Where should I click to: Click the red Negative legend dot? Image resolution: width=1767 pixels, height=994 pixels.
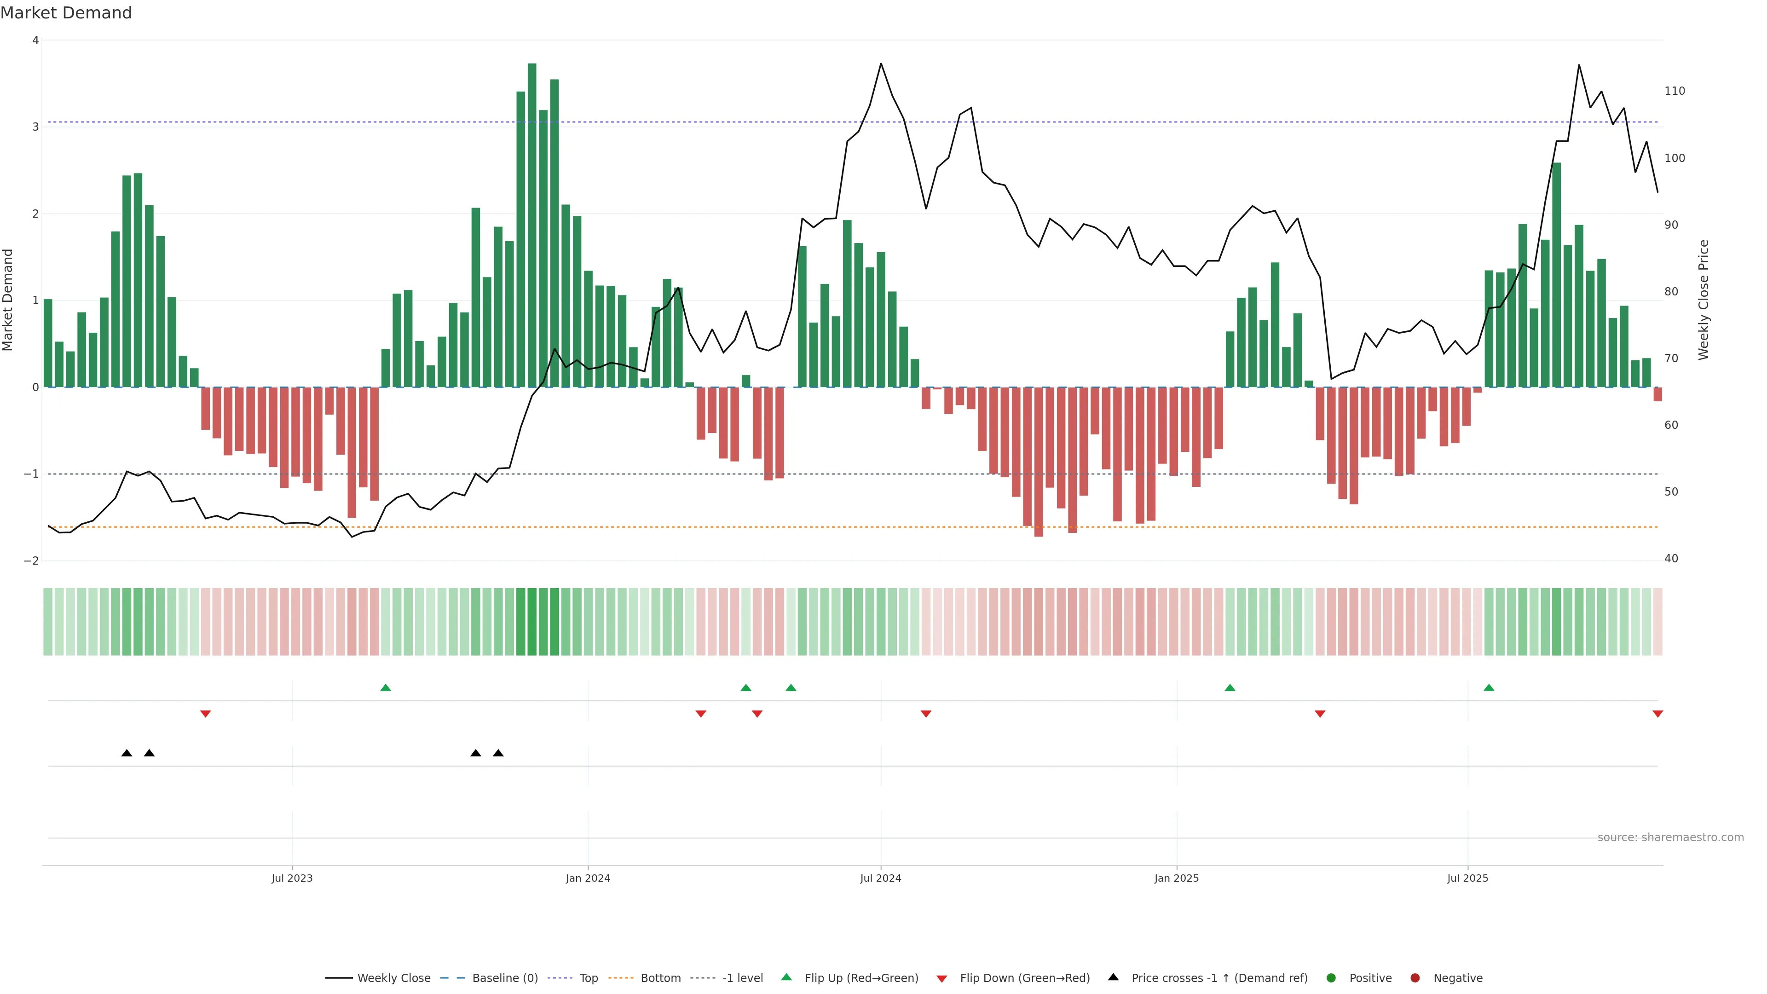tap(1415, 978)
